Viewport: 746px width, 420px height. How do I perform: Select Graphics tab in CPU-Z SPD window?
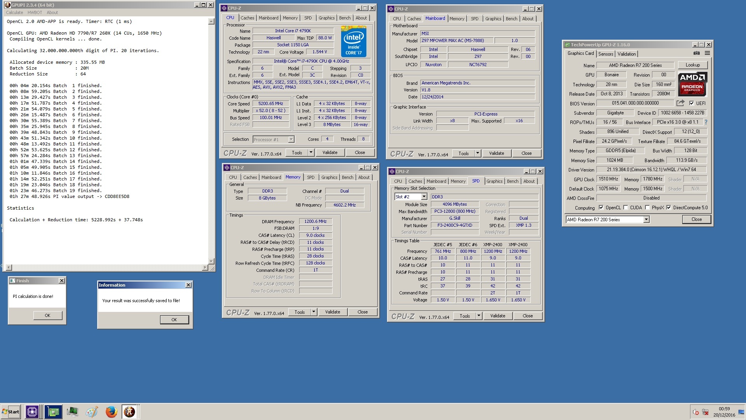494,181
